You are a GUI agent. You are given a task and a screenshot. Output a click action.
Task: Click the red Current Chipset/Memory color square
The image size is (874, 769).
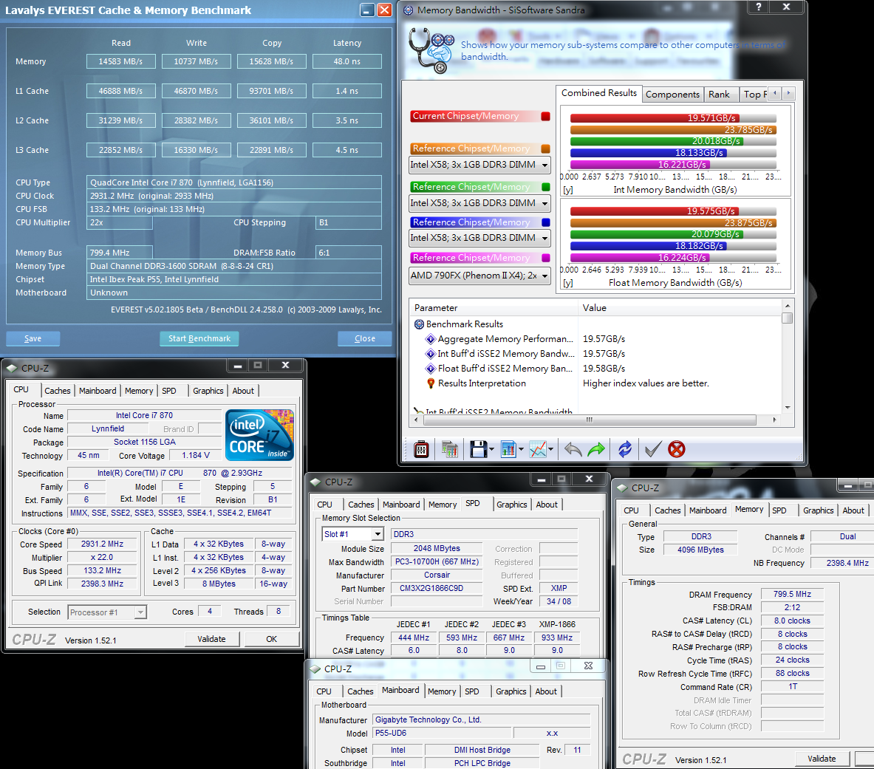point(545,116)
